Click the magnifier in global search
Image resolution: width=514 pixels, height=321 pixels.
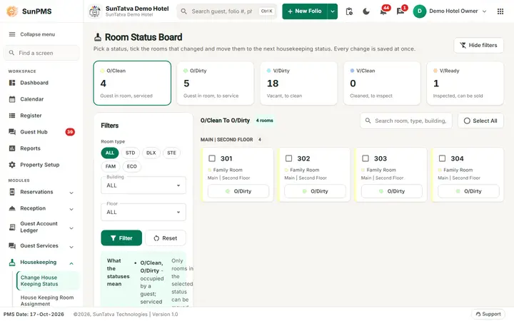(x=184, y=11)
